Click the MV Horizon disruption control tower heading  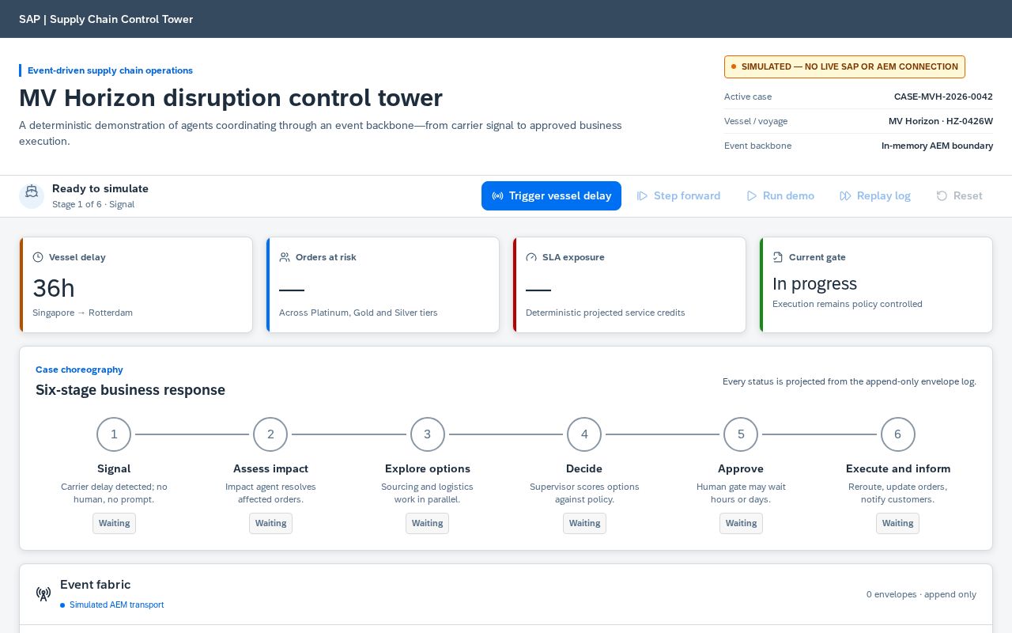point(231,97)
